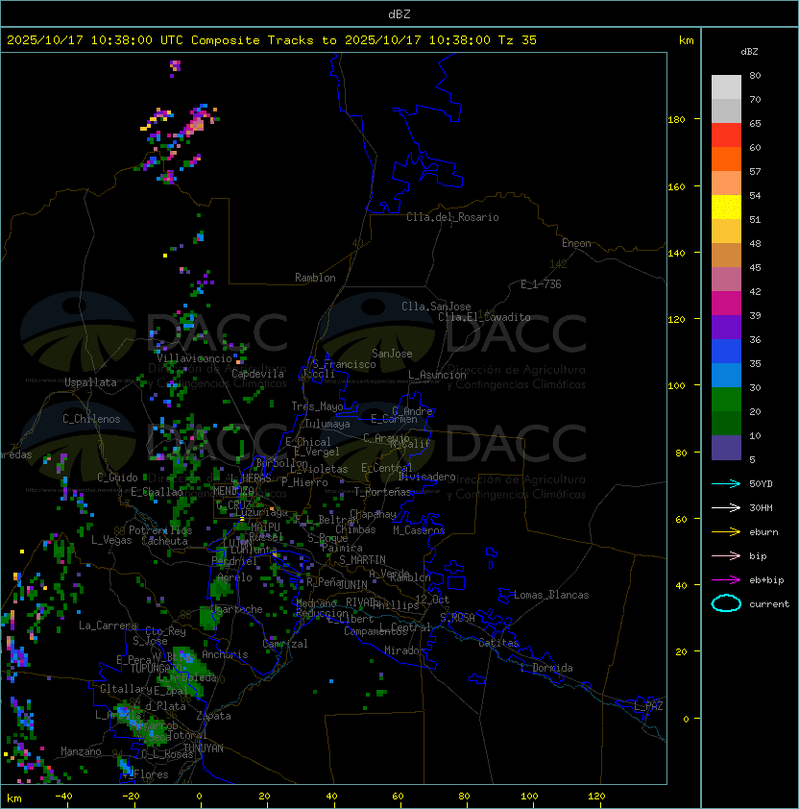Click the C_Chilenos map label
799x809 pixels.
coord(91,419)
